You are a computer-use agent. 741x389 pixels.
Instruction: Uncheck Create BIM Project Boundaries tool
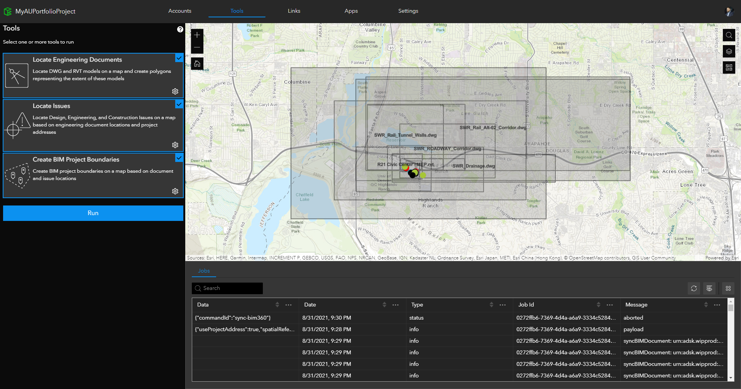179,158
